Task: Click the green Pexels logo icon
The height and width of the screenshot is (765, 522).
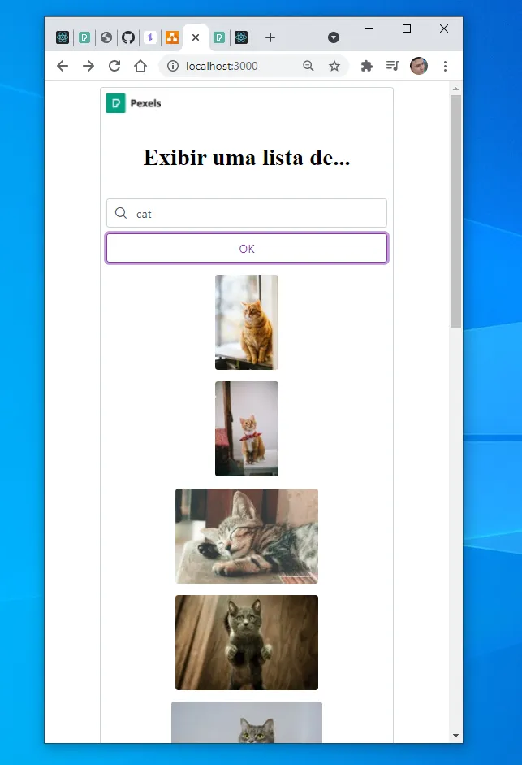Action: pyautogui.click(x=116, y=103)
